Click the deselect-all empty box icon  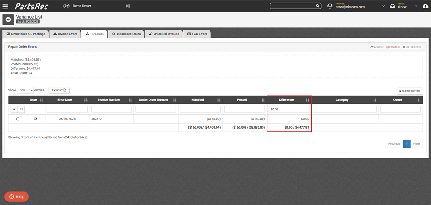click(21, 110)
